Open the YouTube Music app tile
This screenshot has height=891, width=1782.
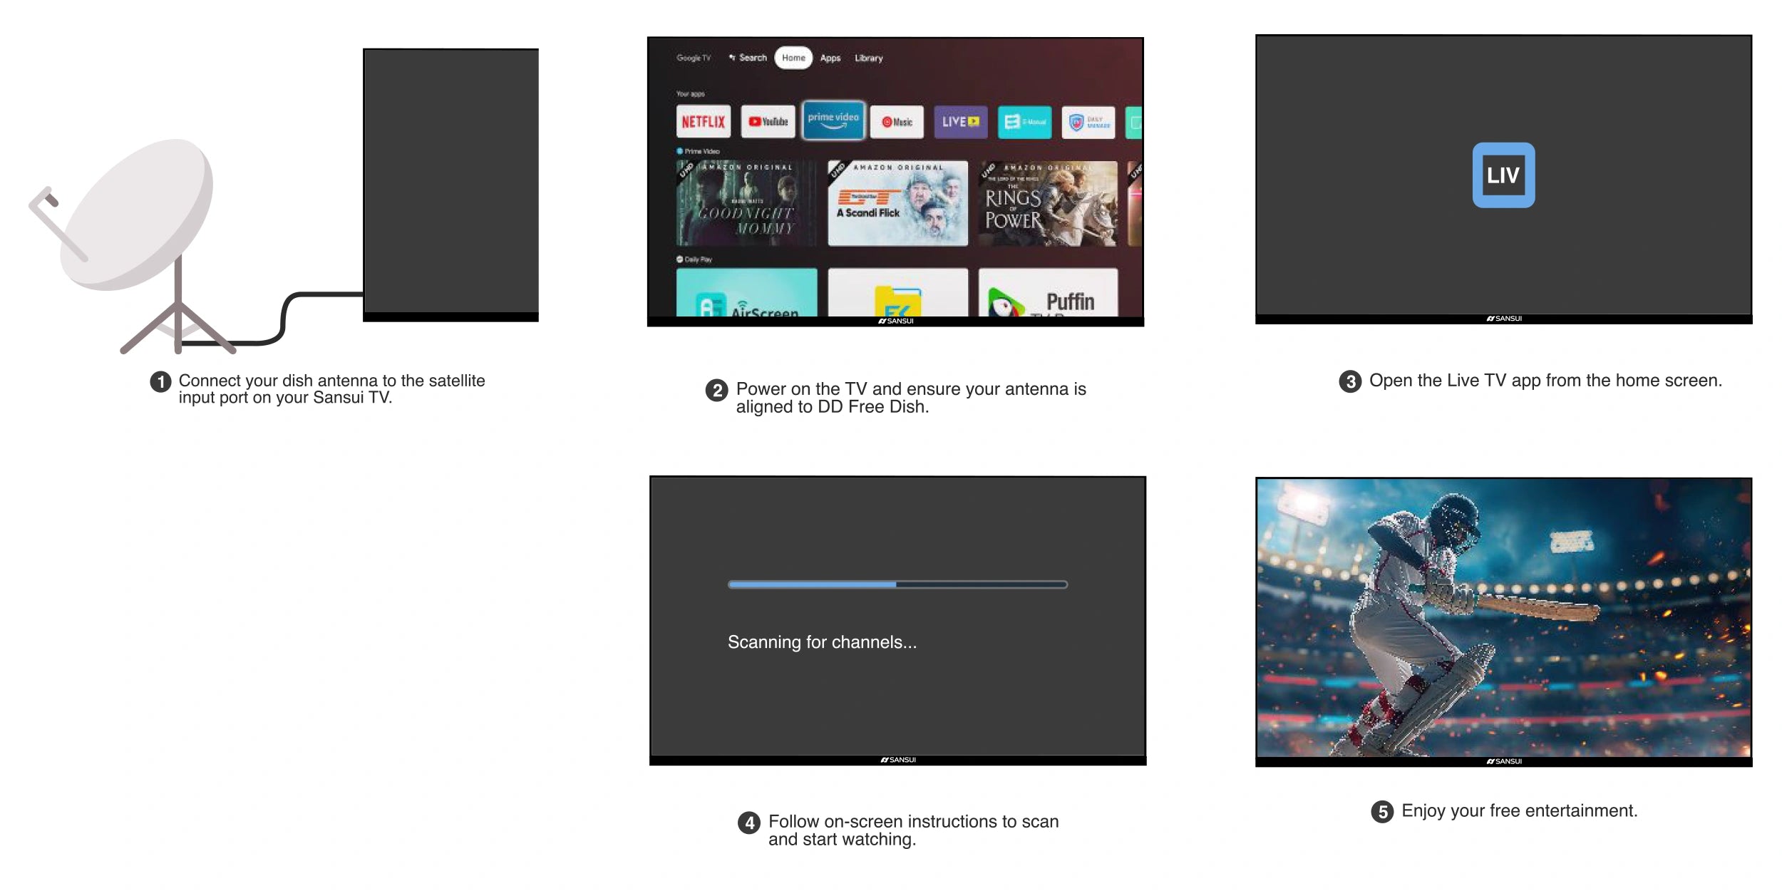897,122
